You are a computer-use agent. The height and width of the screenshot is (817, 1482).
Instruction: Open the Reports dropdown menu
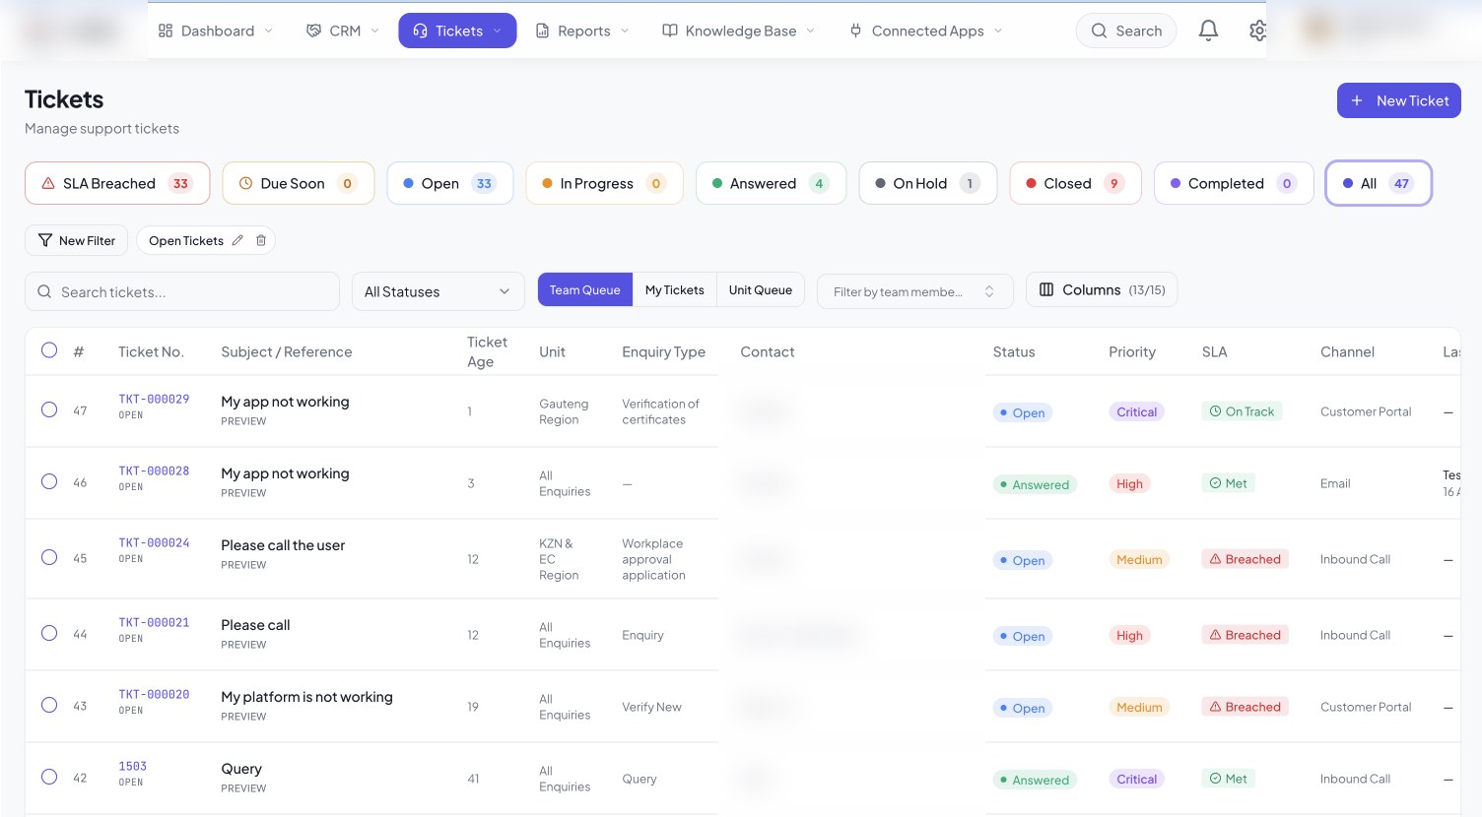point(582,31)
